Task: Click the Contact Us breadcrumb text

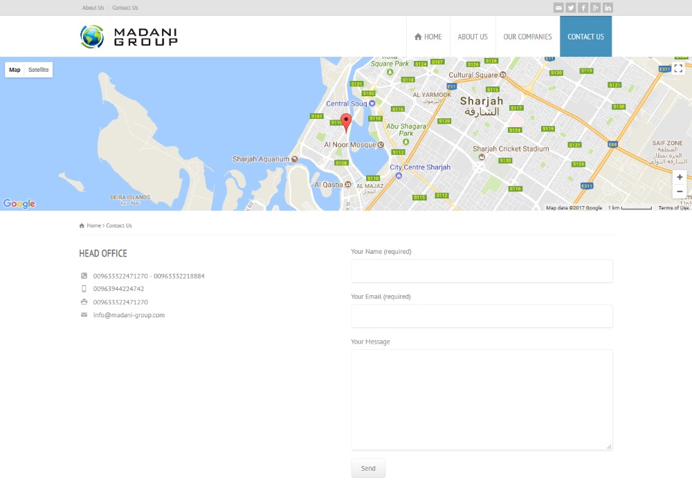Action: (119, 225)
